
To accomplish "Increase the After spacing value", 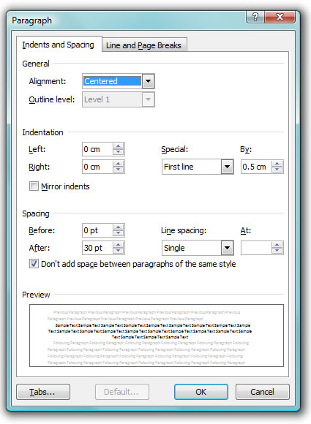I will (119, 245).
